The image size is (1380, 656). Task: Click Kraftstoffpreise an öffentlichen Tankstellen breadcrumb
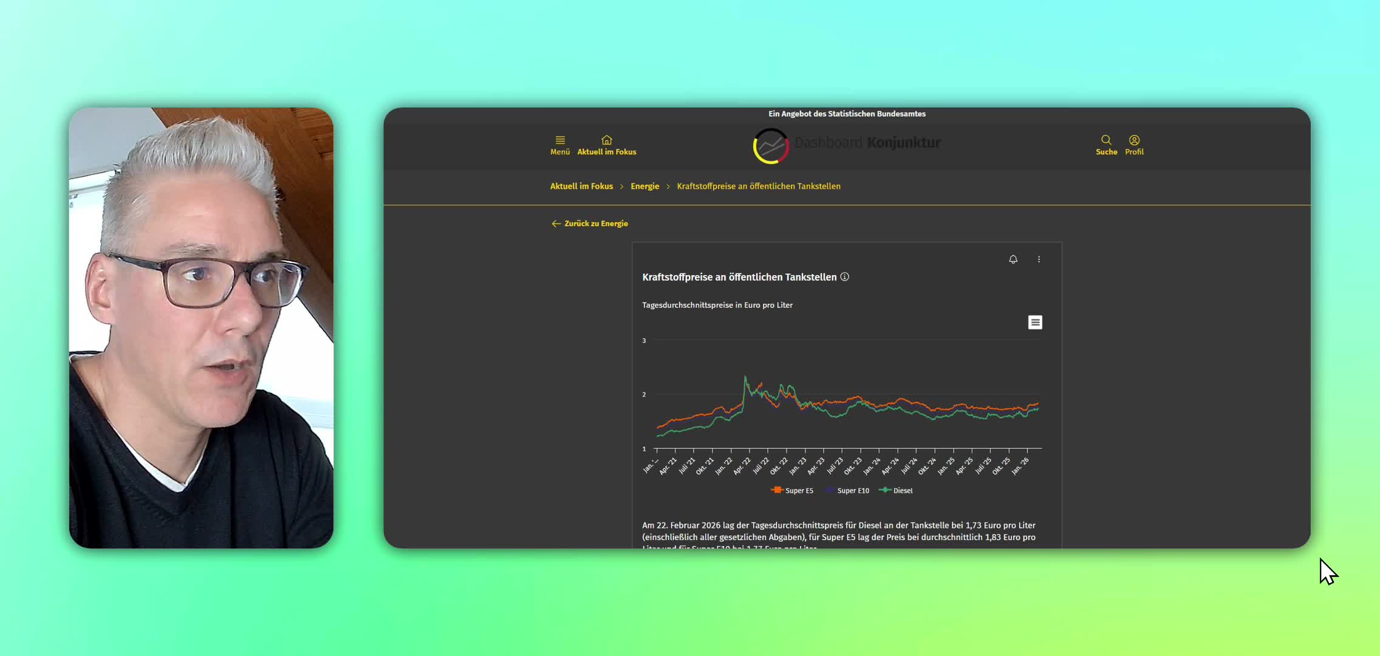point(758,186)
